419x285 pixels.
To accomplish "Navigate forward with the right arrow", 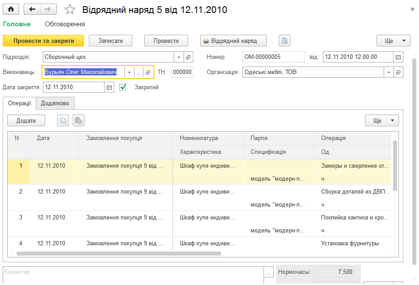I will point(48,9).
